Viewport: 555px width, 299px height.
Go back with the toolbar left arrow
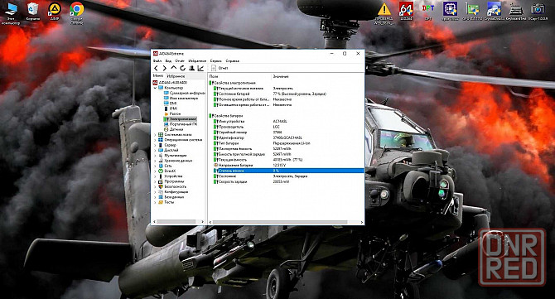(x=156, y=68)
